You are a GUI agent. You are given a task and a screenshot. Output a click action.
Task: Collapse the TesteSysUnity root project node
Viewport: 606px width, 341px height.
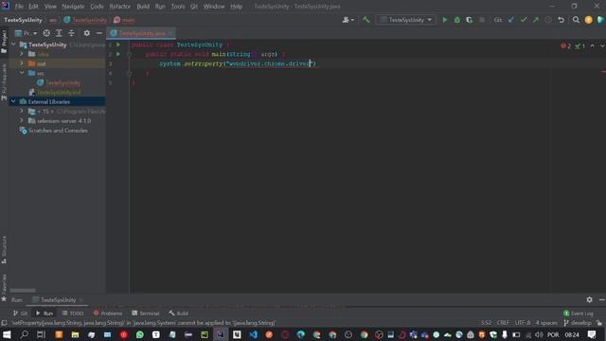click(13, 45)
